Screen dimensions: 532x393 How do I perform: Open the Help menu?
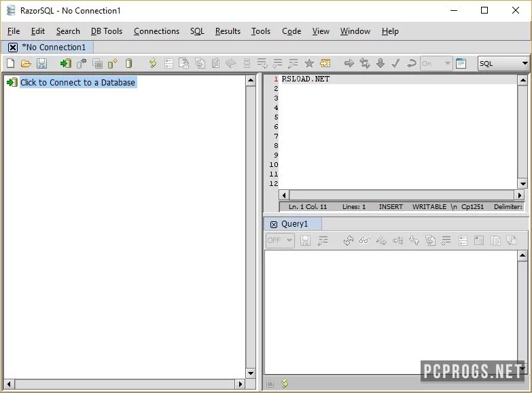point(390,31)
